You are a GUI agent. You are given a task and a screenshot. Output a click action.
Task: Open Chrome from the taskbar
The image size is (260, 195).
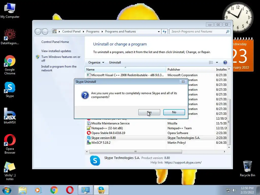(54, 190)
